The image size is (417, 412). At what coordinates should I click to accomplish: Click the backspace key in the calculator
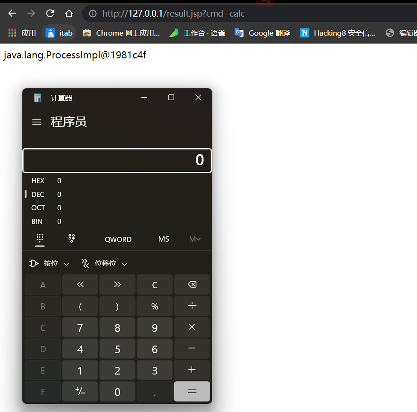coord(192,284)
